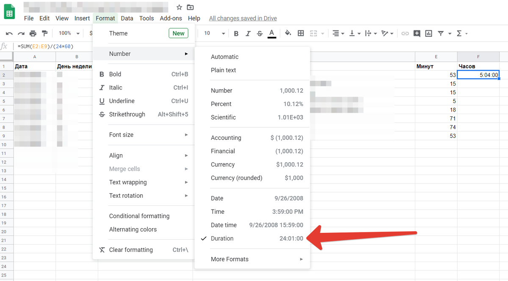Screen dimensions: 508x281
Task: Select the Percent 10.12% format
Action: pyautogui.click(x=252, y=104)
